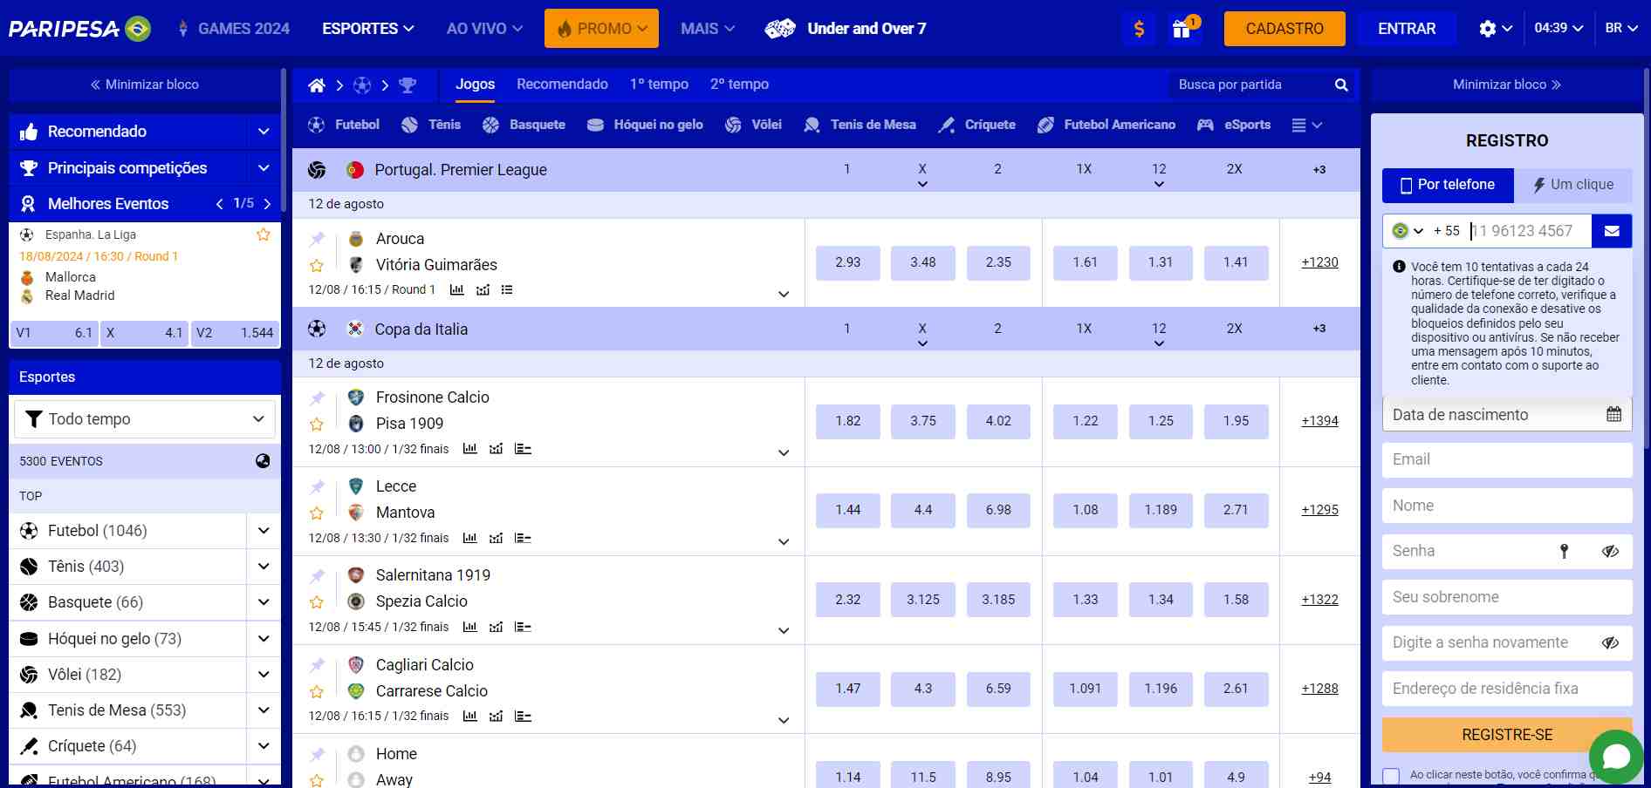Click the ENTRAR button

[1406, 29]
